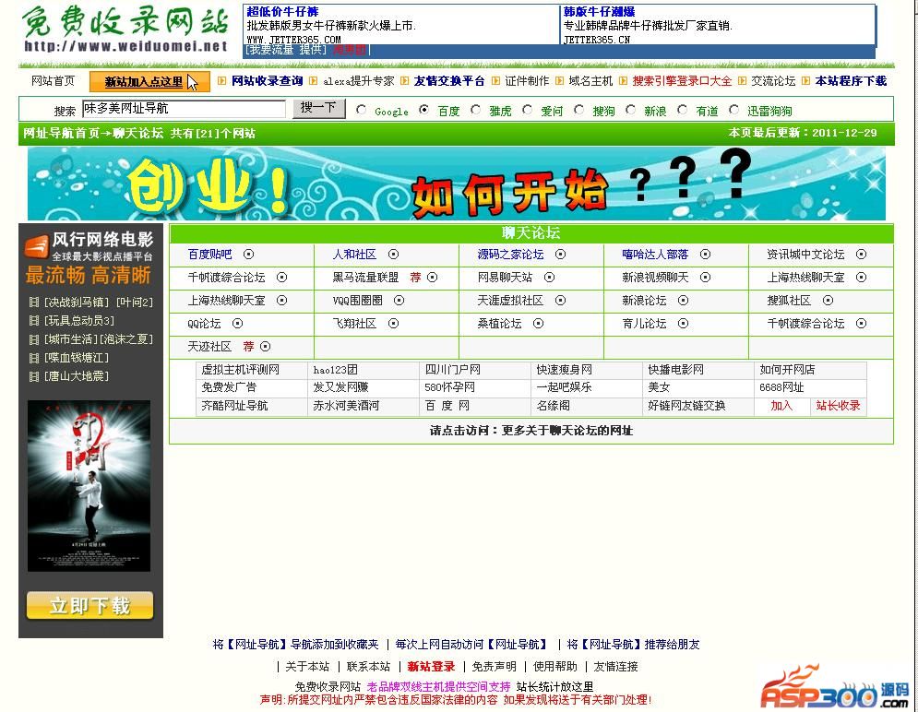Choose the 迅雷狗狗 radio button

(x=734, y=110)
